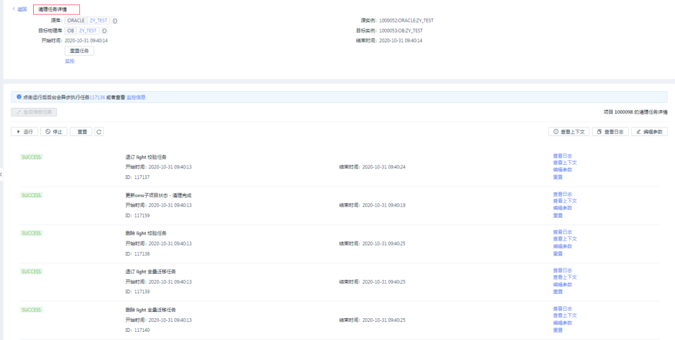This screenshot has width=675, height=340.
Task: Click SUCCESS status of 删除 light 校验任务
Action: (31, 233)
